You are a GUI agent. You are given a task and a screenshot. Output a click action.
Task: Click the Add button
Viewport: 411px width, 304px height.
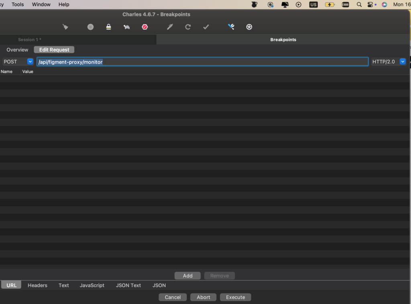pos(187,276)
